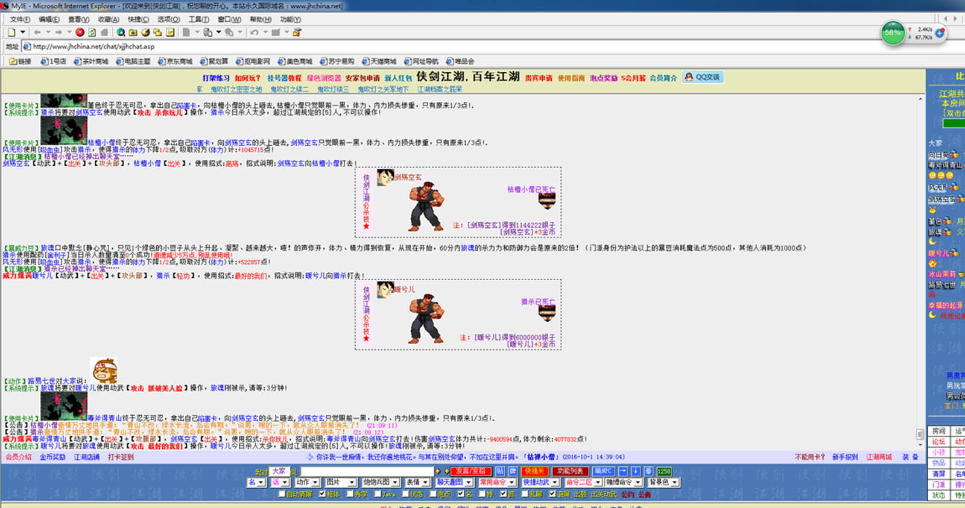
Task: Open the 图片 picture dropdown
Action: point(341,482)
